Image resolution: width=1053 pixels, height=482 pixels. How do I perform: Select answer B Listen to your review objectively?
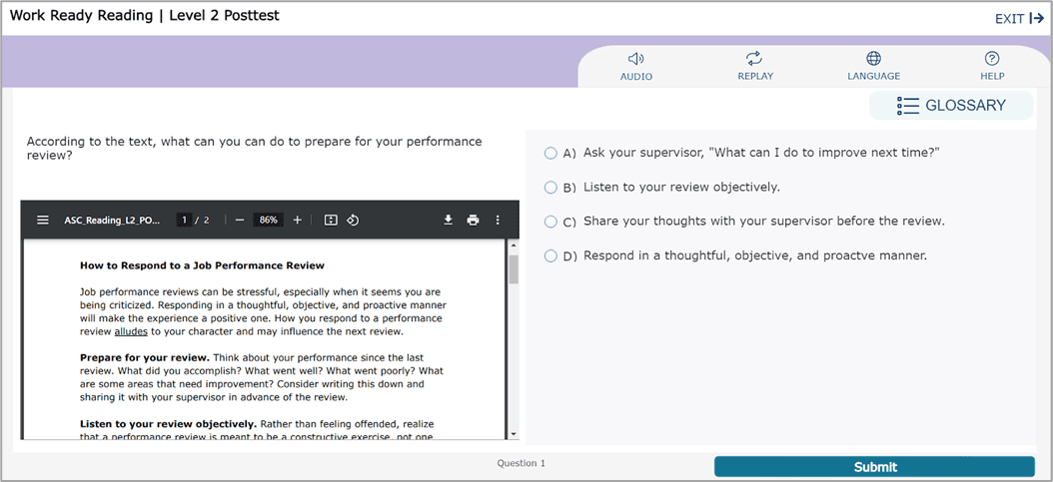click(550, 187)
